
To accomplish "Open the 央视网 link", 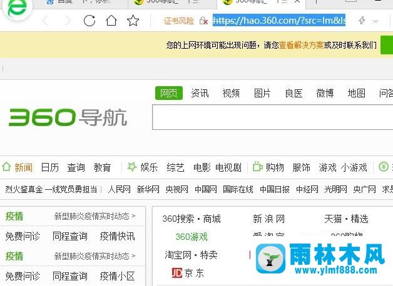I will pyautogui.click(x=176, y=189).
